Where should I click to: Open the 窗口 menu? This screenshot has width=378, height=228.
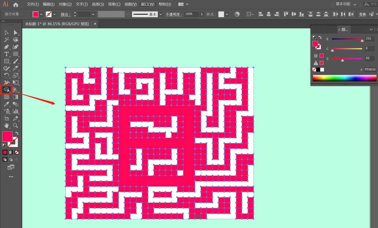pyautogui.click(x=147, y=4)
